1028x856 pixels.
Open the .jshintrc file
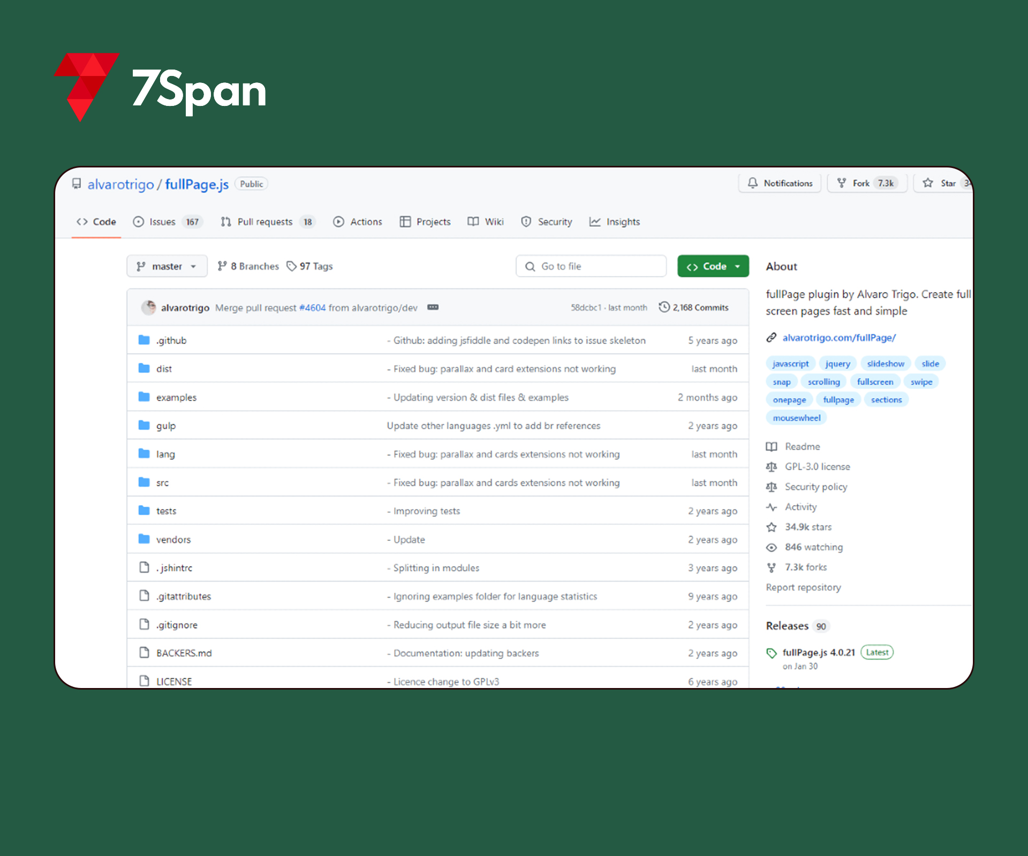tap(174, 568)
